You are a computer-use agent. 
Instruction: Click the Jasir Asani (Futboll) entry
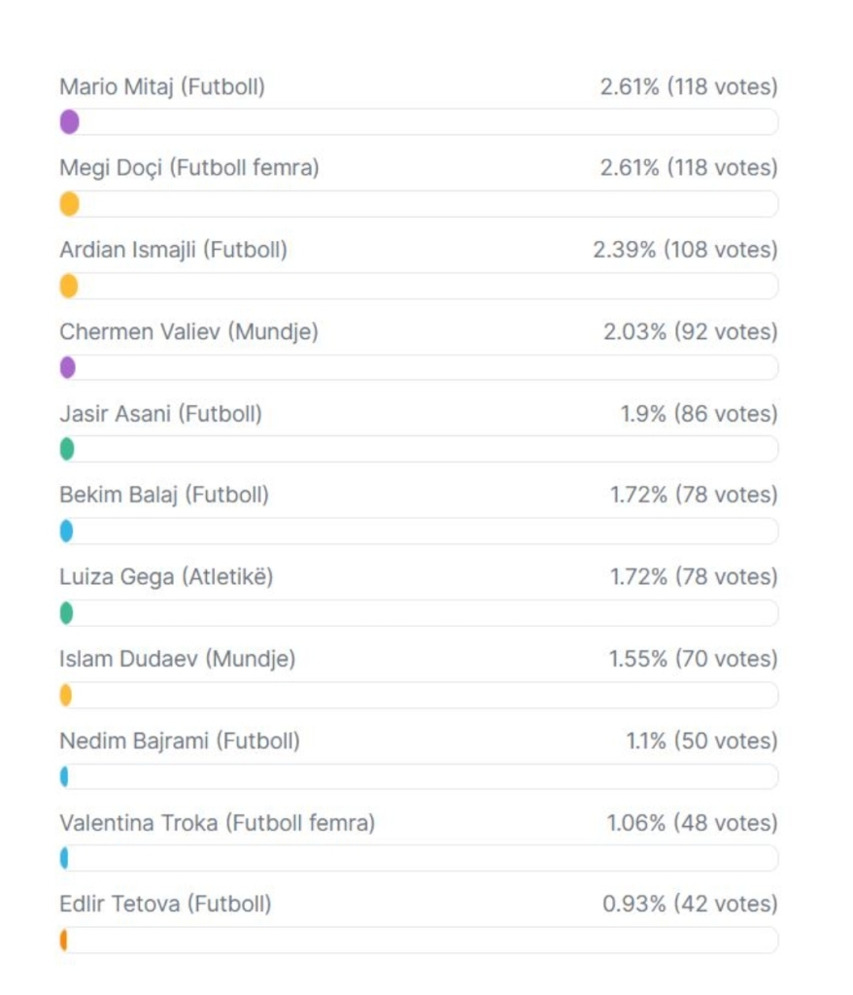pyautogui.click(x=160, y=414)
